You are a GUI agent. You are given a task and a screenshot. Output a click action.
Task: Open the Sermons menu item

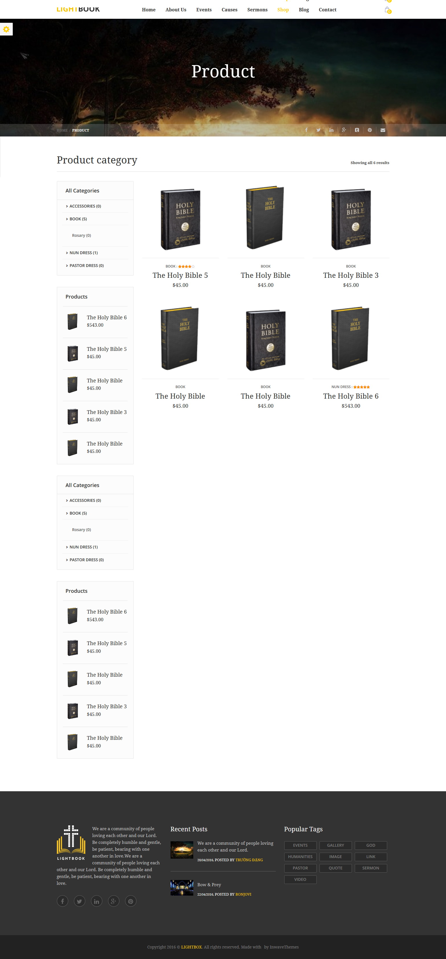click(x=257, y=10)
